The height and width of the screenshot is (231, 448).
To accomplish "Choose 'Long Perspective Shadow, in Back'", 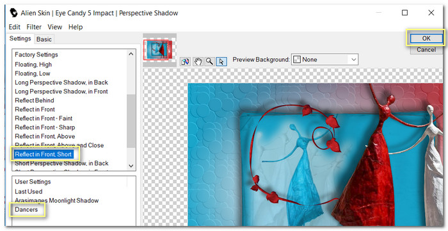I will point(61,83).
